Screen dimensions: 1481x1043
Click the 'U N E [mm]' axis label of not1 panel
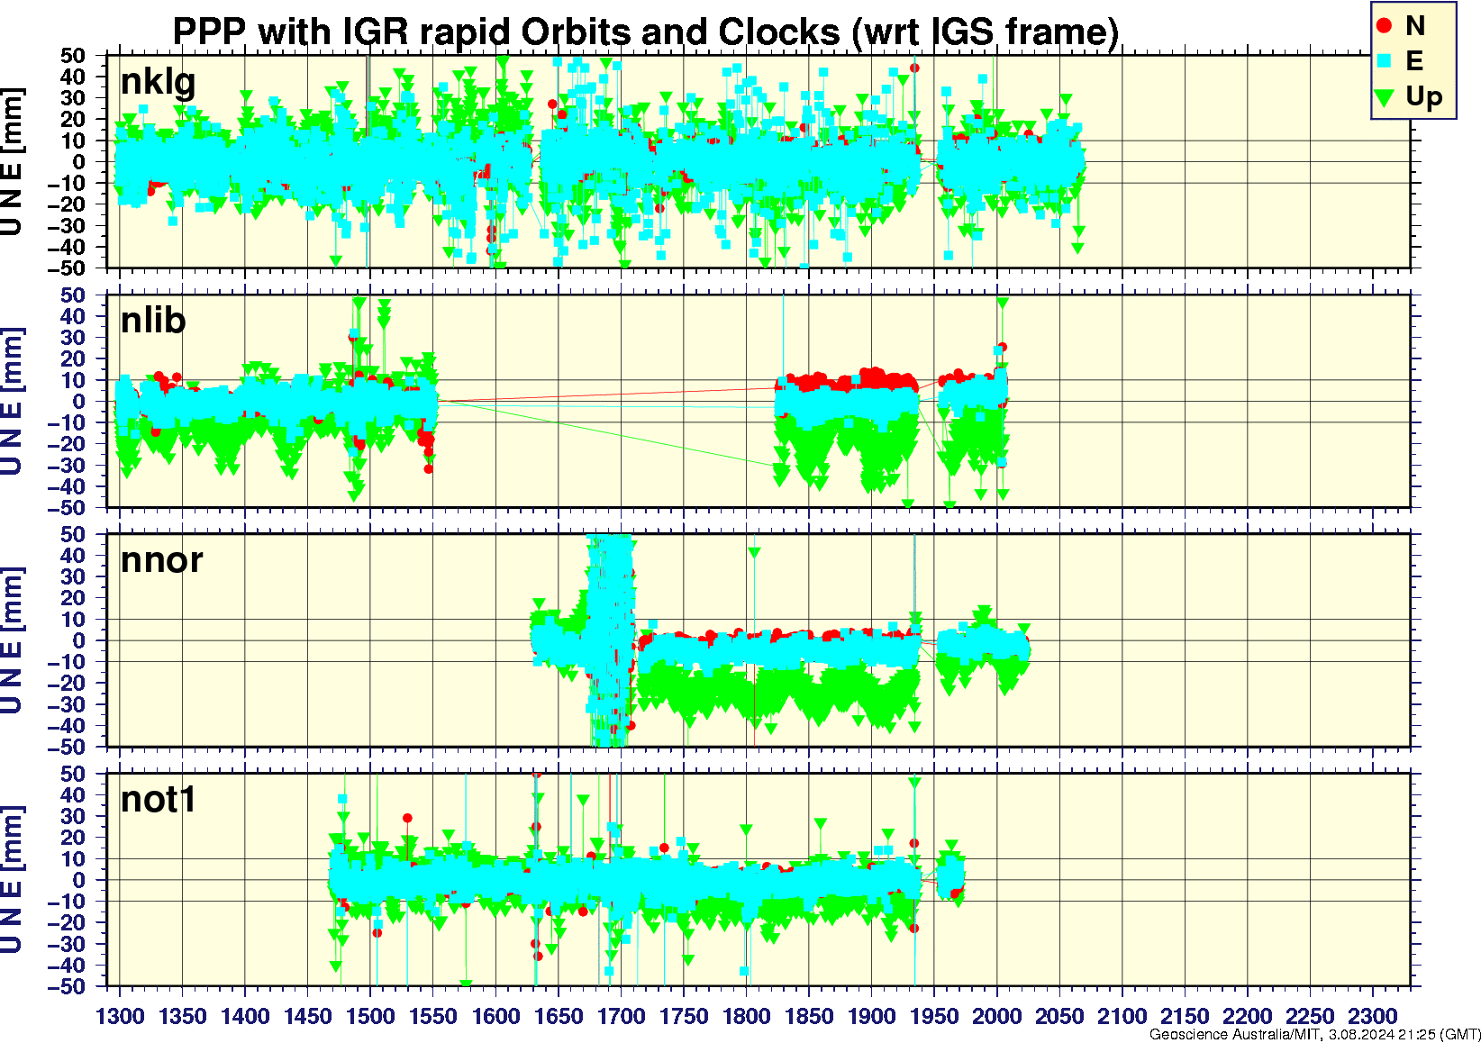[12, 880]
